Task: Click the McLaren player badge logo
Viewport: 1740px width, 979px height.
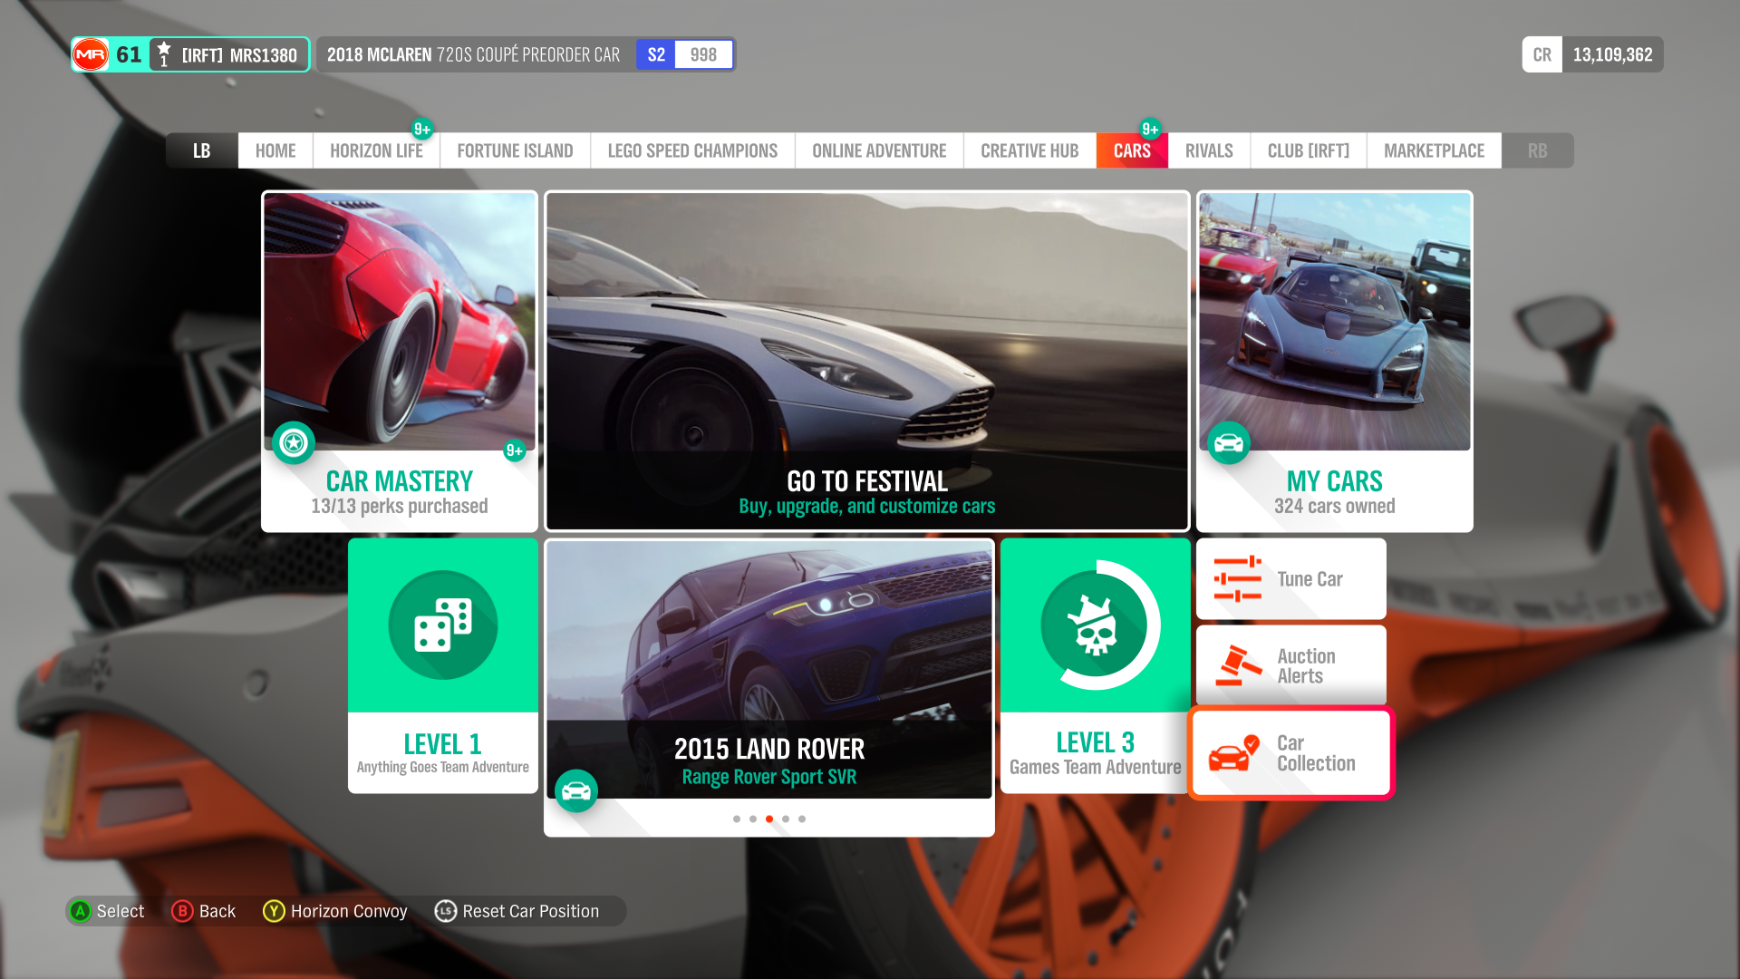Action: [x=91, y=54]
